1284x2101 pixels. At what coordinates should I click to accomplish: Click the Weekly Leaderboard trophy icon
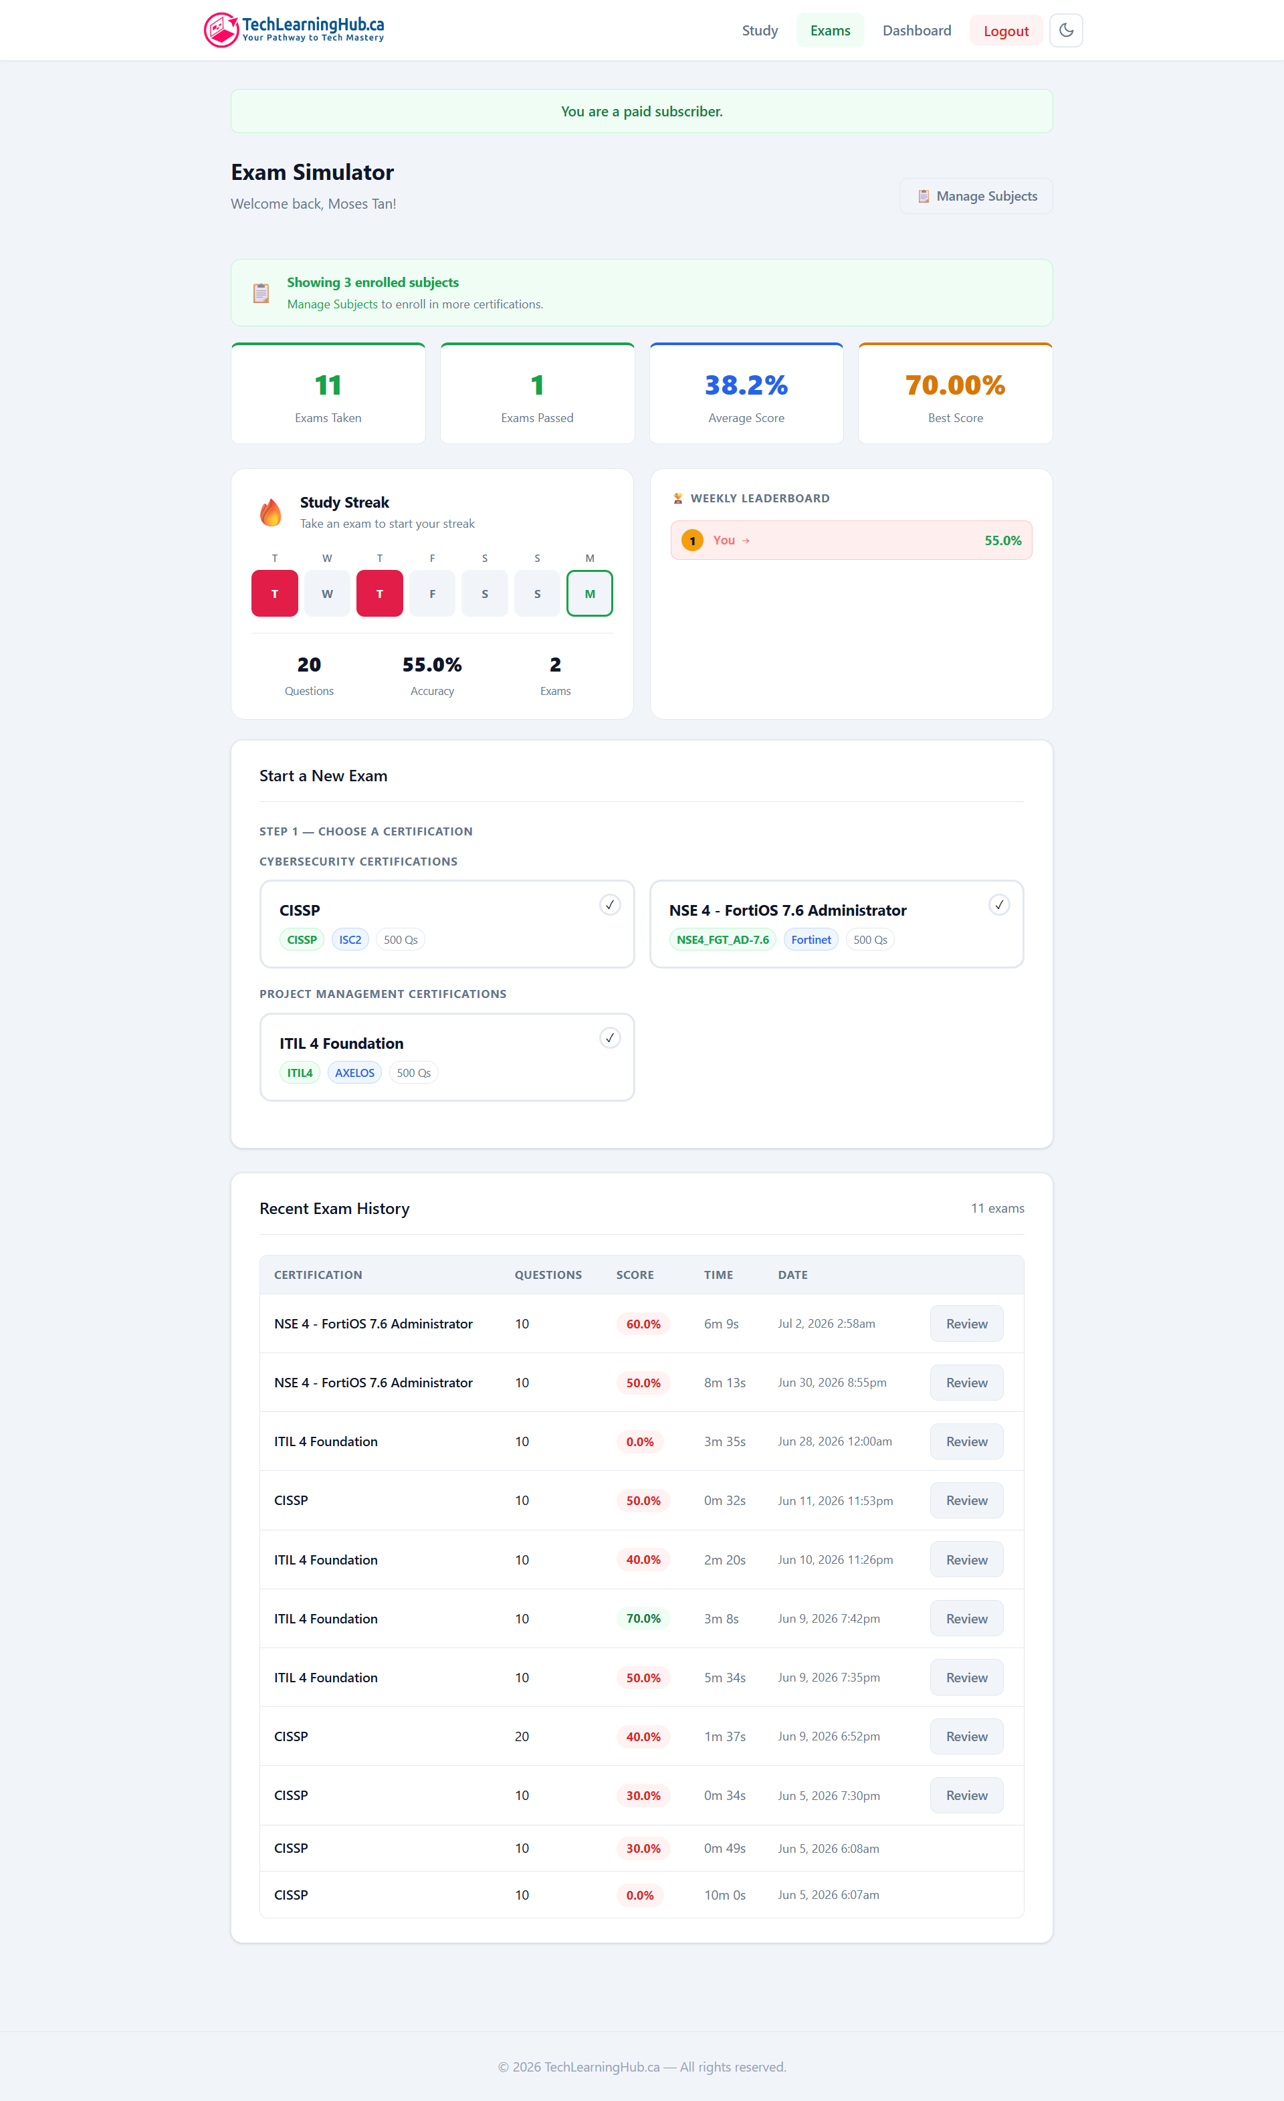pos(678,498)
